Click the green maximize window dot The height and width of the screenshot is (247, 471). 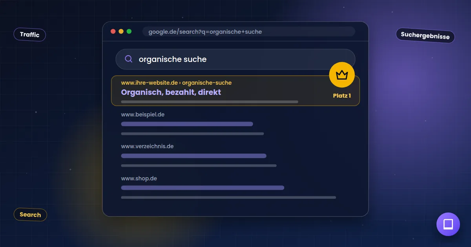(129, 31)
